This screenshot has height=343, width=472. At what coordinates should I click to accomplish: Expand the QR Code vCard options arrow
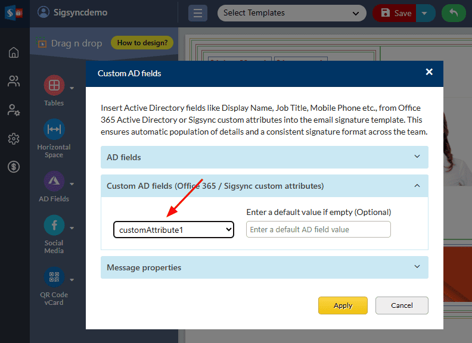tap(72, 280)
